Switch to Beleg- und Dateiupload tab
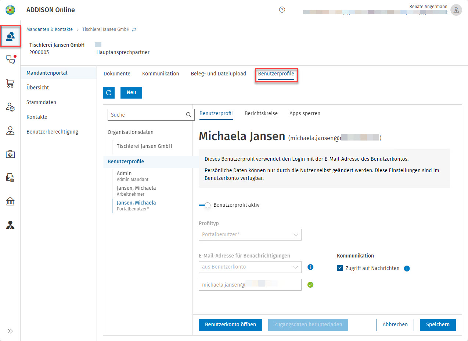This screenshot has height=341, width=468. pyautogui.click(x=219, y=74)
